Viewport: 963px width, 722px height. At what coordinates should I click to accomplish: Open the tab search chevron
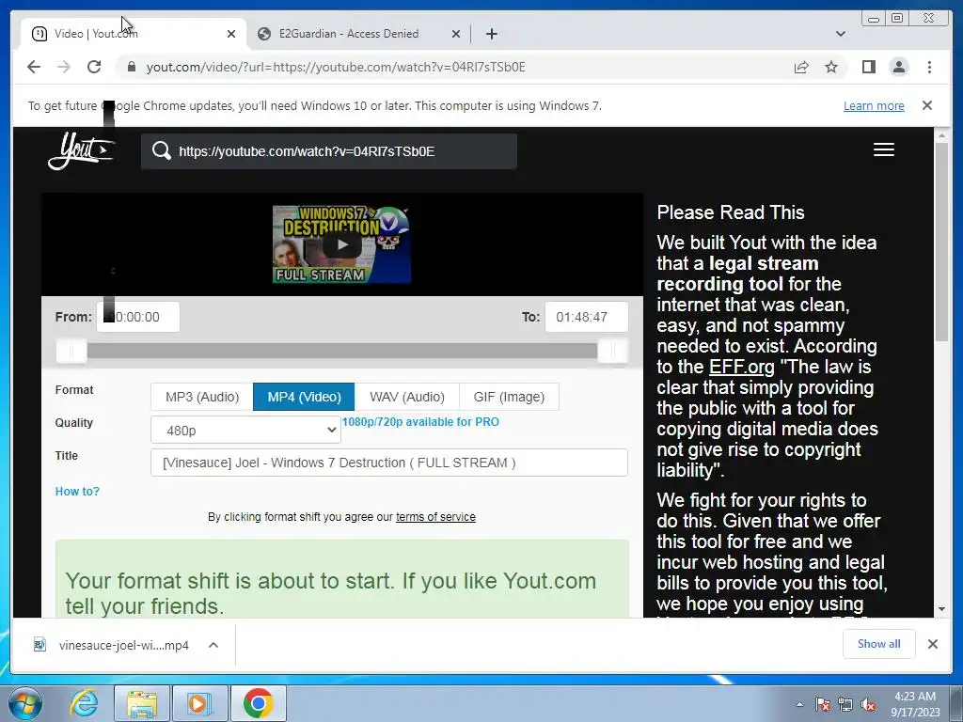coord(841,34)
